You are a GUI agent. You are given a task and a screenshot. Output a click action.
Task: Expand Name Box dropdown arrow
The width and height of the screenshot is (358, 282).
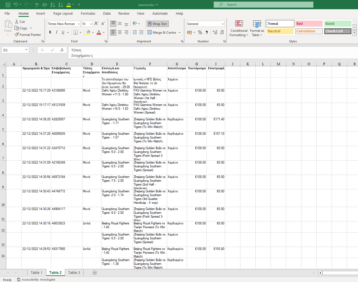tap(26, 50)
